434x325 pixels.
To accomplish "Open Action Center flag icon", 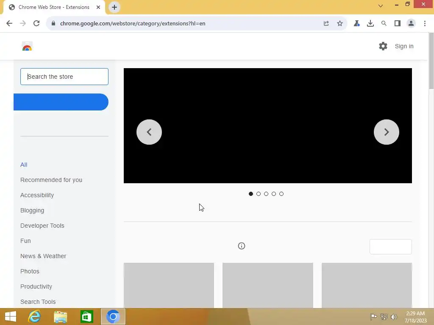I will click(x=373, y=317).
